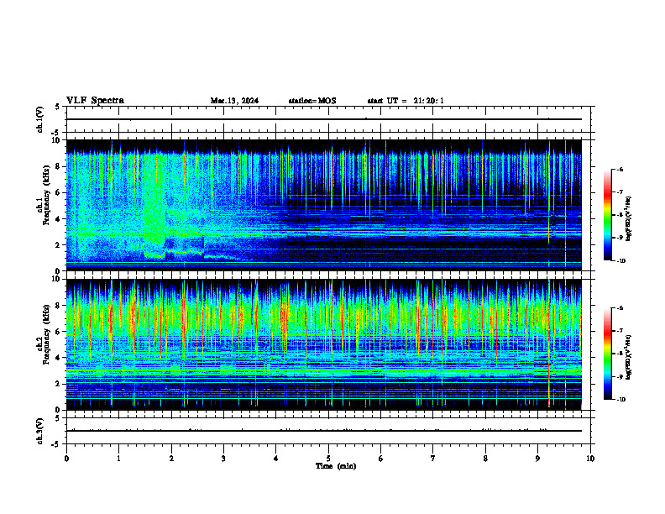The image size is (665, 514).
Task: Click the log(PSD) label beside ch.2 colorbar
Action: (629, 357)
